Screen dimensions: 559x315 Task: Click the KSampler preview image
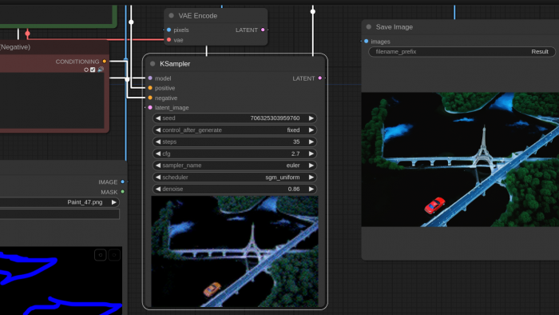(235, 251)
